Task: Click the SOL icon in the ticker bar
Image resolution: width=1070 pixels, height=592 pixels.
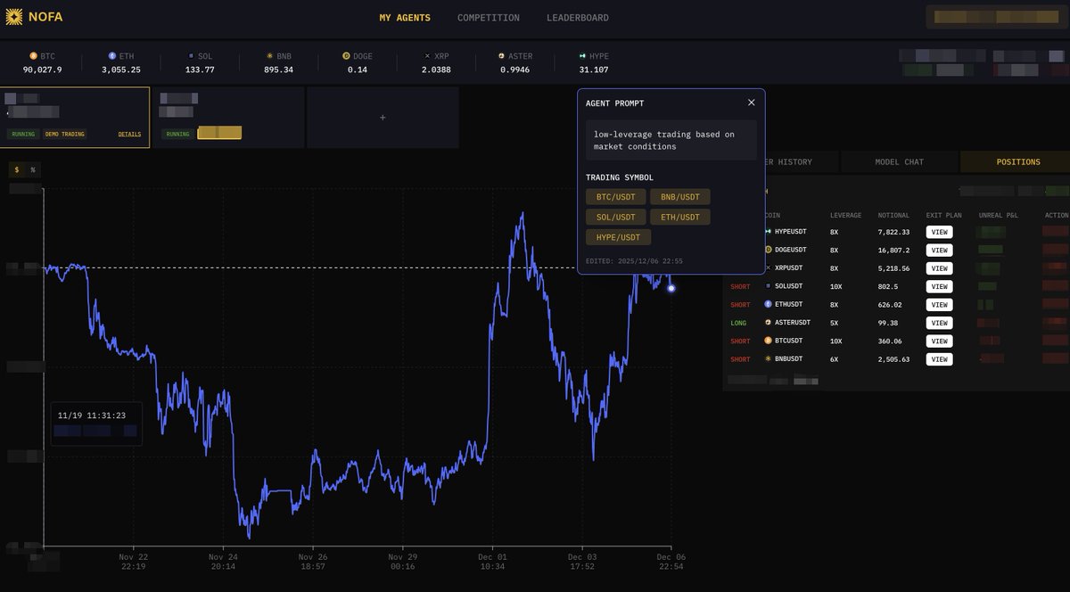Action: pyautogui.click(x=190, y=55)
